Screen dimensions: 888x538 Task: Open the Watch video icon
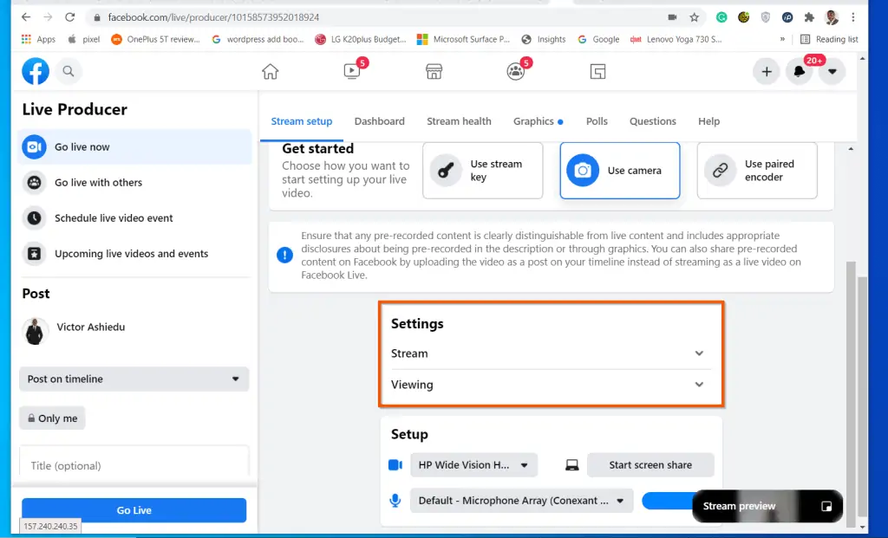click(x=352, y=71)
